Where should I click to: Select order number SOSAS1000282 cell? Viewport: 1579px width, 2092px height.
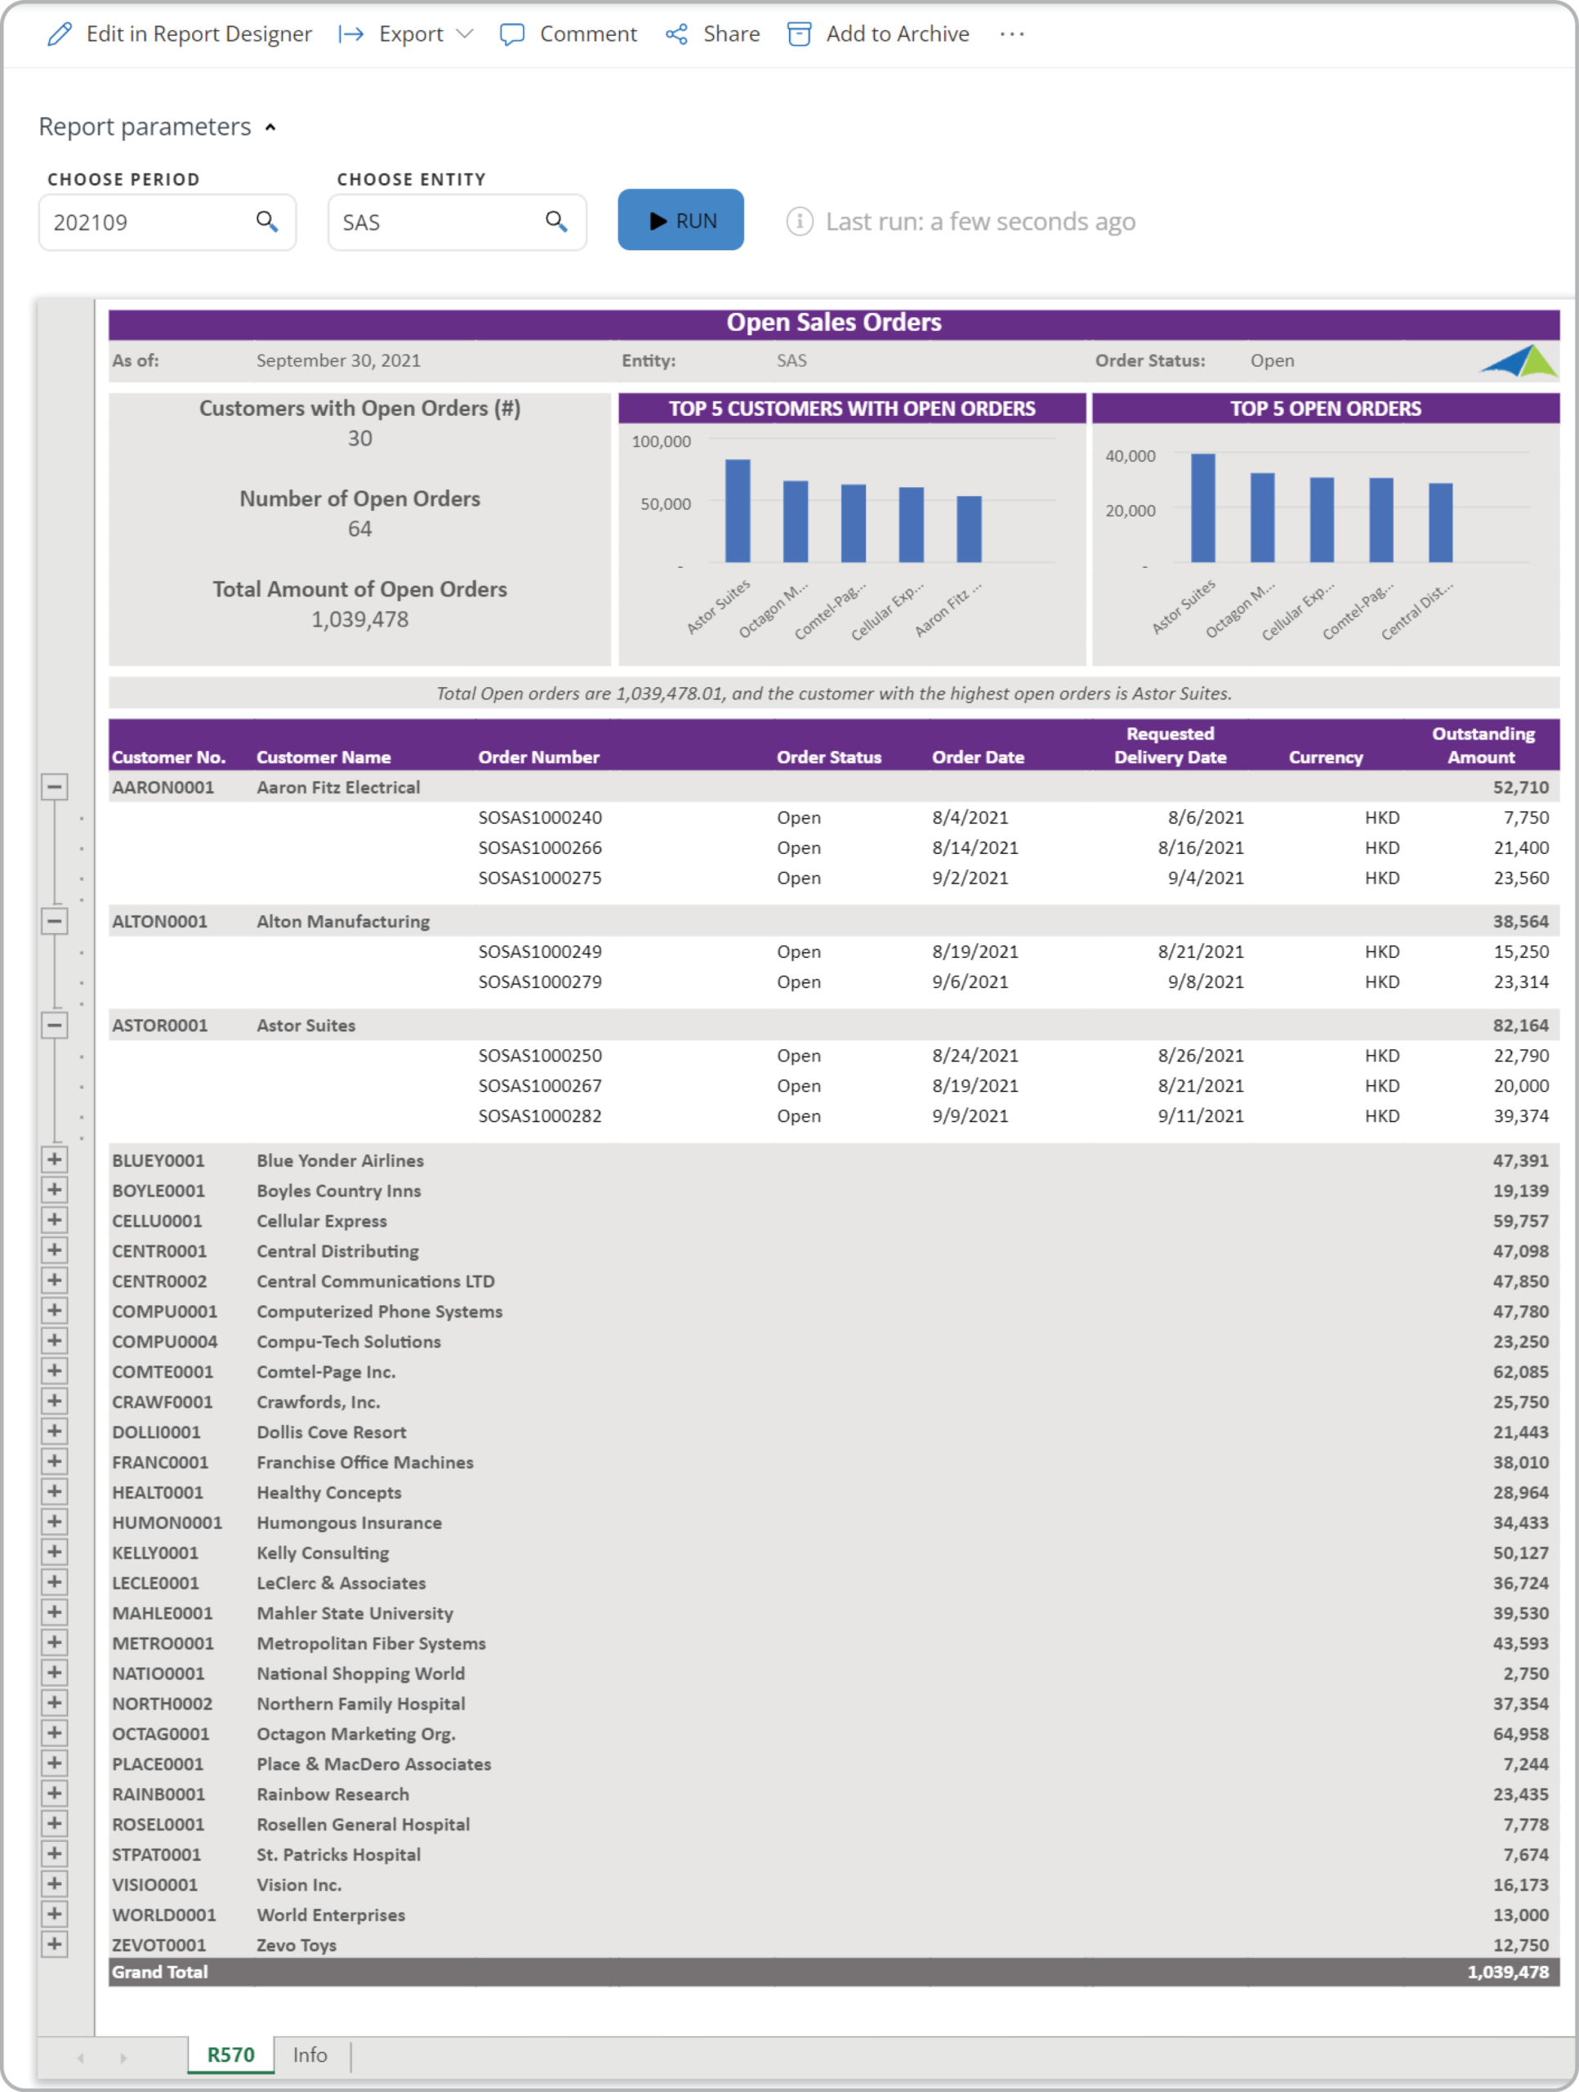(x=540, y=1116)
